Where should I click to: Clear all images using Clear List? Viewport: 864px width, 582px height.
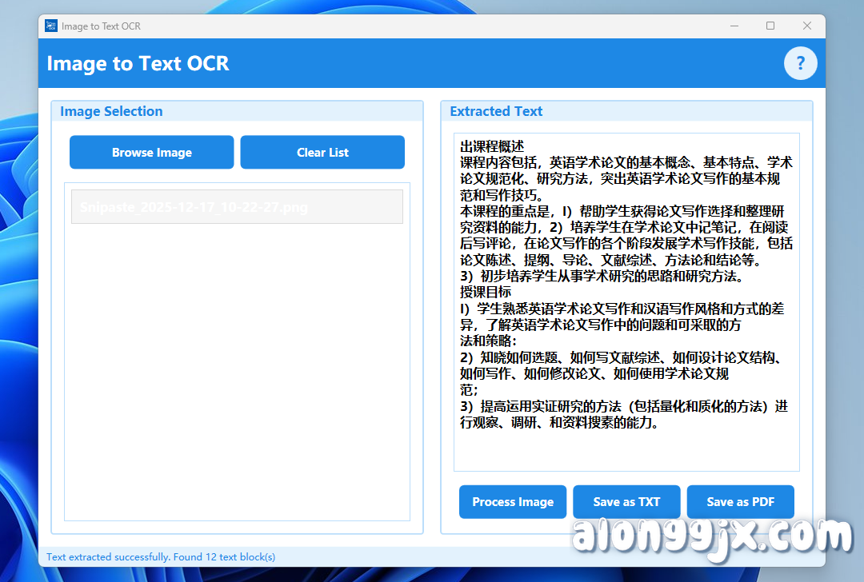(322, 152)
